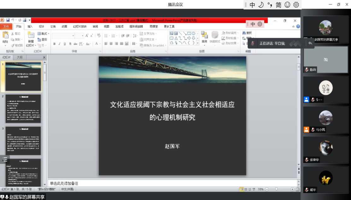
Task: Open the font name dropdown
Action: point(72,36)
